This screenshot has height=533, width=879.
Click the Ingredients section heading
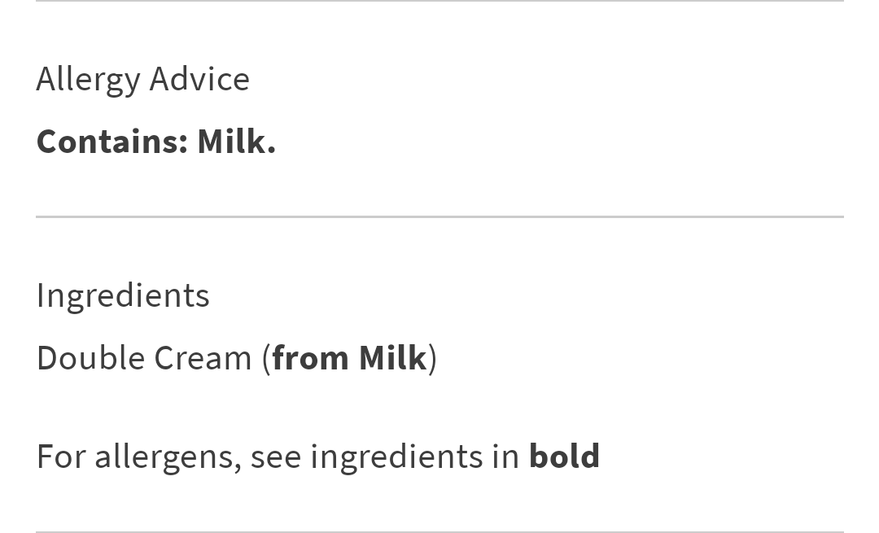pyautogui.click(x=123, y=295)
